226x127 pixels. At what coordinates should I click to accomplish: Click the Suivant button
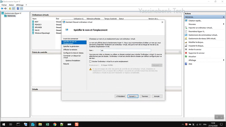[x=133, y=96]
